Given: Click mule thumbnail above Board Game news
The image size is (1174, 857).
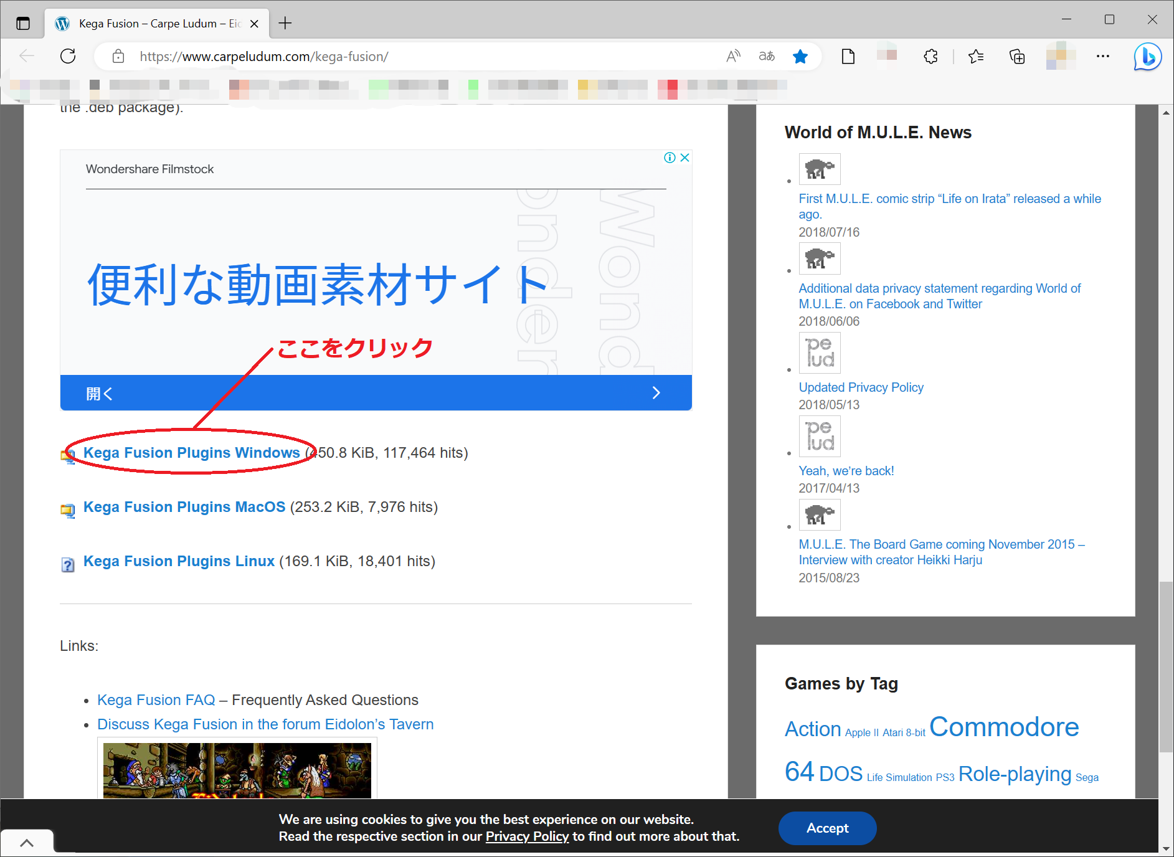Looking at the screenshot, I should (820, 514).
